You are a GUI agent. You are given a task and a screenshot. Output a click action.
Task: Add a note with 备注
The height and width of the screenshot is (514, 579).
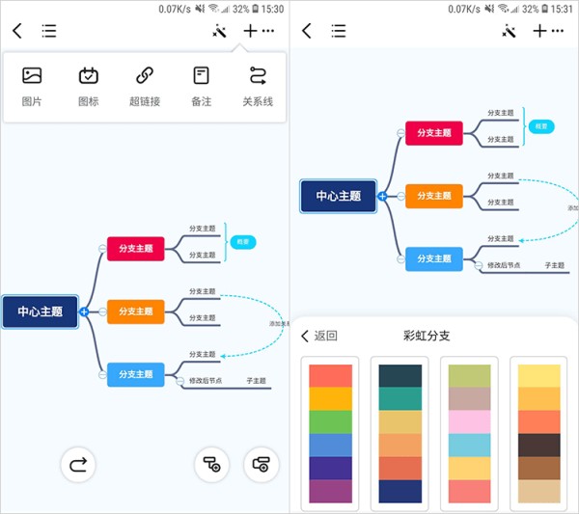(x=202, y=87)
